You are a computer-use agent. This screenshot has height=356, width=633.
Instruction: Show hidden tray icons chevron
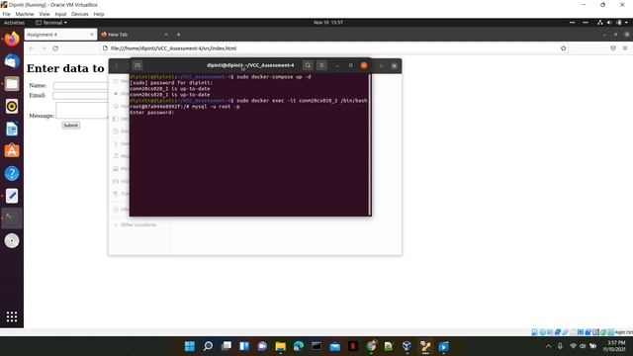548,346
